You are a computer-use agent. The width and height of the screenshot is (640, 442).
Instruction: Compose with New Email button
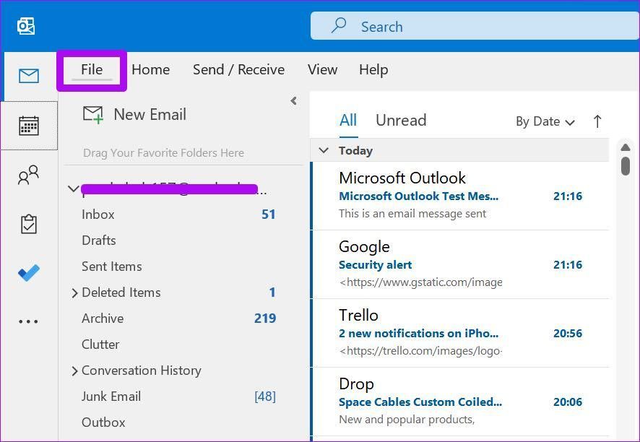[134, 115]
